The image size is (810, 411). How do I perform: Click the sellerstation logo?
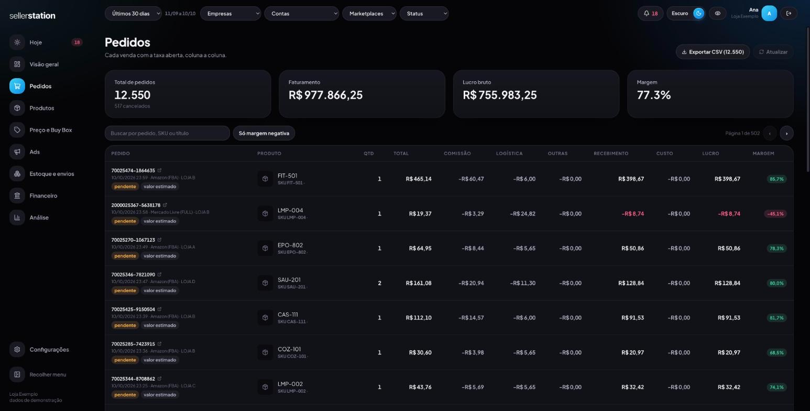click(32, 16)
